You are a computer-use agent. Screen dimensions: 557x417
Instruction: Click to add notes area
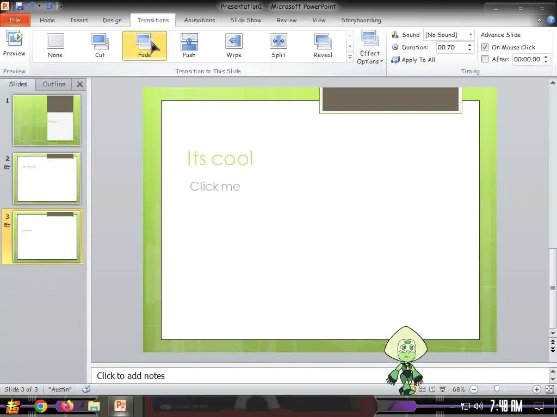click(x=320, y=376)
